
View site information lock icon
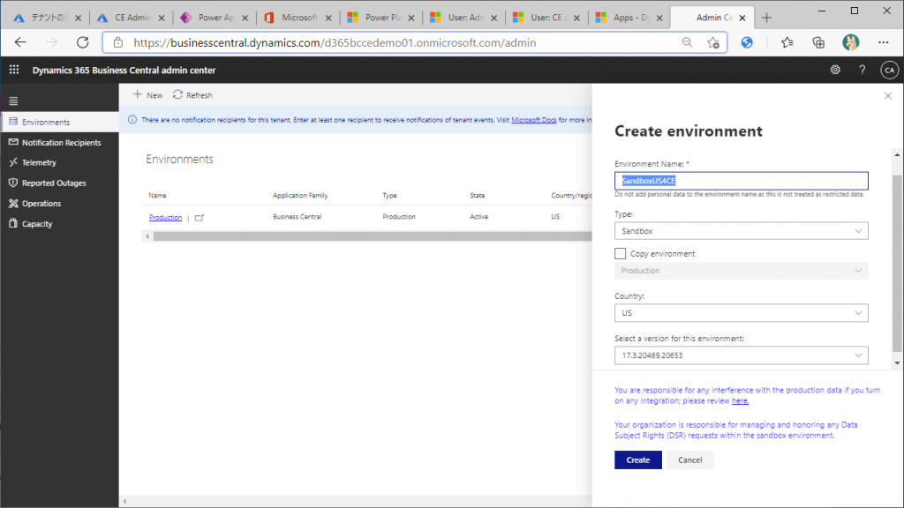(x=118, y=42)
